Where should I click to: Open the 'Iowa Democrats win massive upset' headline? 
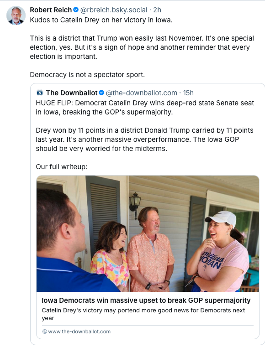[146, 300]
